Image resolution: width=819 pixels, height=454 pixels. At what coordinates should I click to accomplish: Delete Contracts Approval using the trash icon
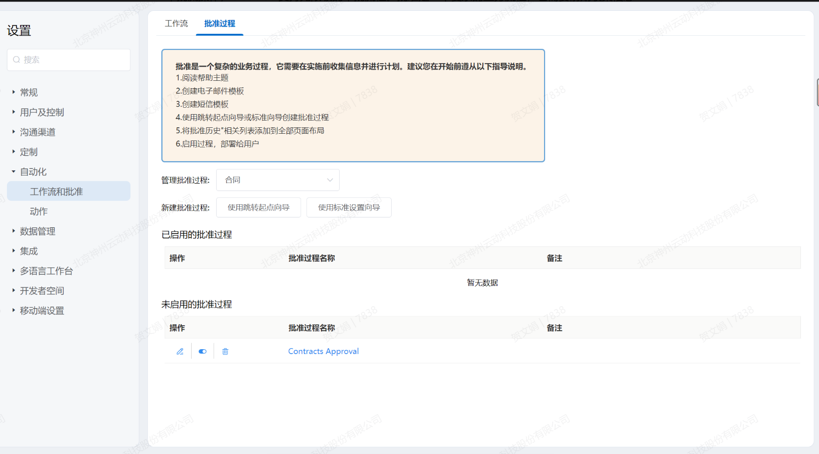tap(225, 351)
